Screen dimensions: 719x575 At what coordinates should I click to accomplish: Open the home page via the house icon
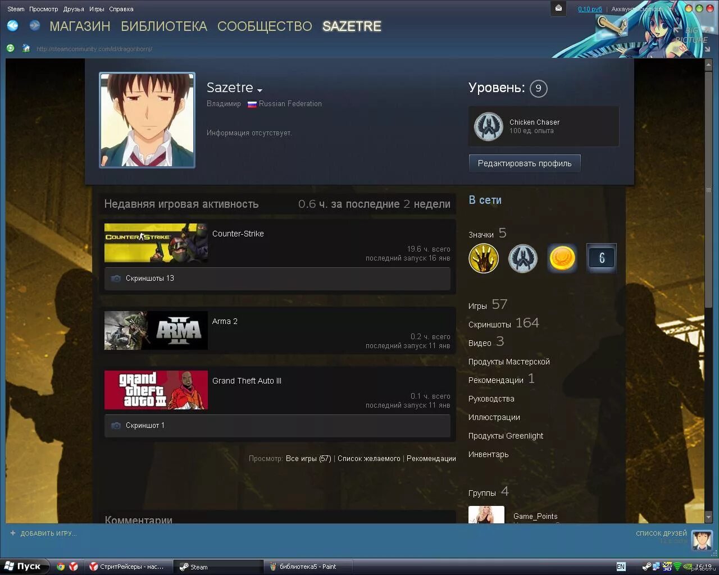[26, 48]
